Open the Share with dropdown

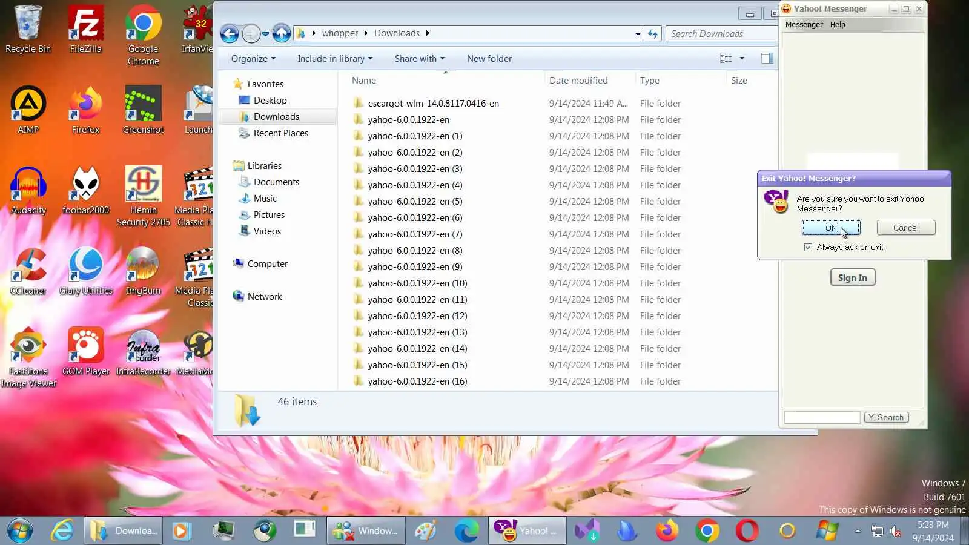pyautogui.click(x=420, y=58)
